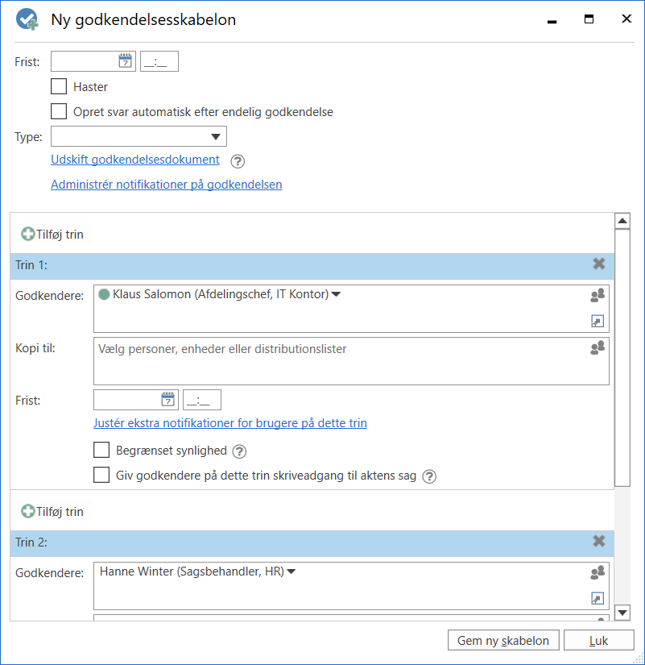Viewport: 645px width, 665px height.
Task: Click help icon beside Udskift godkendelsesdokument
Action: (238, 160)
